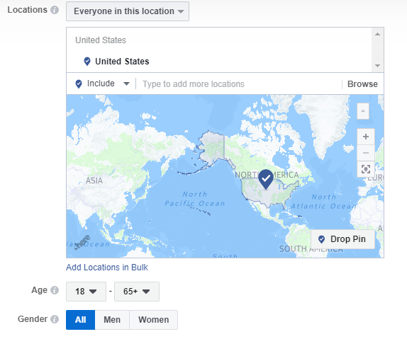Click the Type to add more locations field

point(239,84)
